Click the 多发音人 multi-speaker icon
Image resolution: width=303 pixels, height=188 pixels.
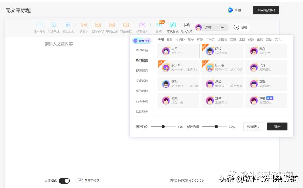pos(142,25)
